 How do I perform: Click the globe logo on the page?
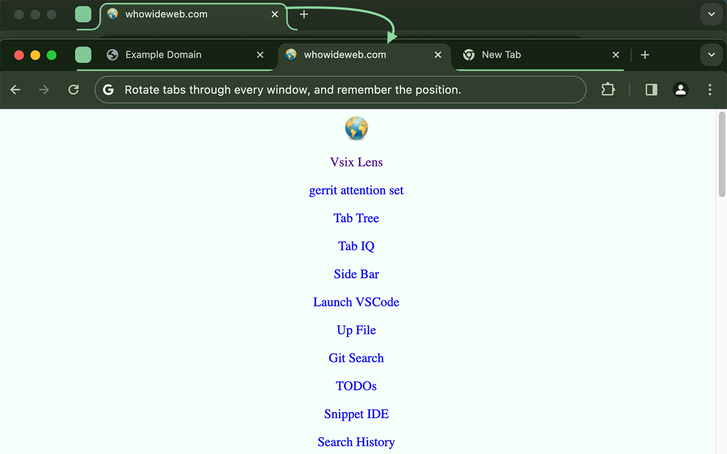(x=356, y=128)
